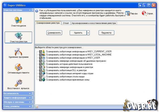Click the Просмотр button

106,33
